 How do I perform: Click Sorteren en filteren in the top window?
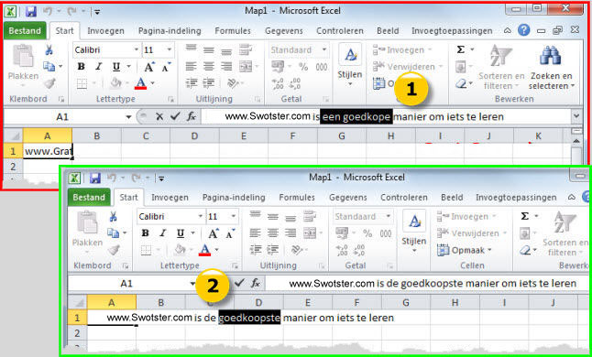[x=501, y=67]
